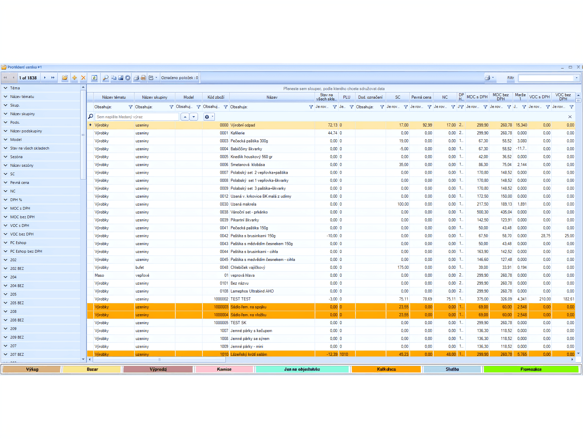The width and height of the screenshot is (583, 440).
Task: Sort by Kód zboží column header
Action: pyautogui.click(x=216, y=97)
